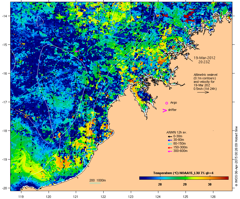Click the longitude axis label 123
Viewport: 240px width, 199px height.
click(131, 197)
